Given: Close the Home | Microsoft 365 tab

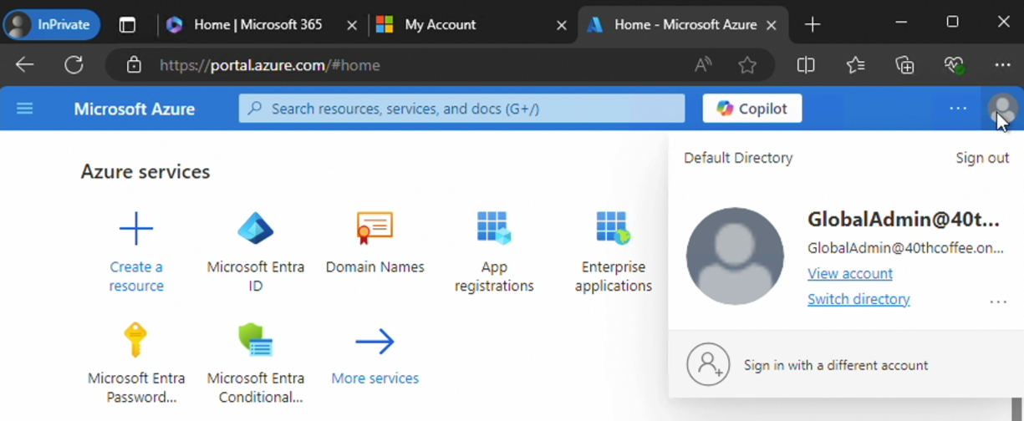Looking at the screenshot, I should coord(352,26).
